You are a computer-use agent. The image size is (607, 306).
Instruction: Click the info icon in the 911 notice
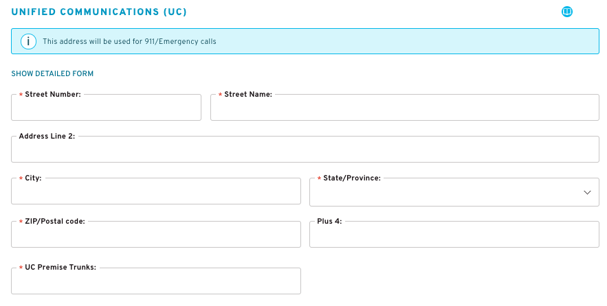[x=28, y=41]
